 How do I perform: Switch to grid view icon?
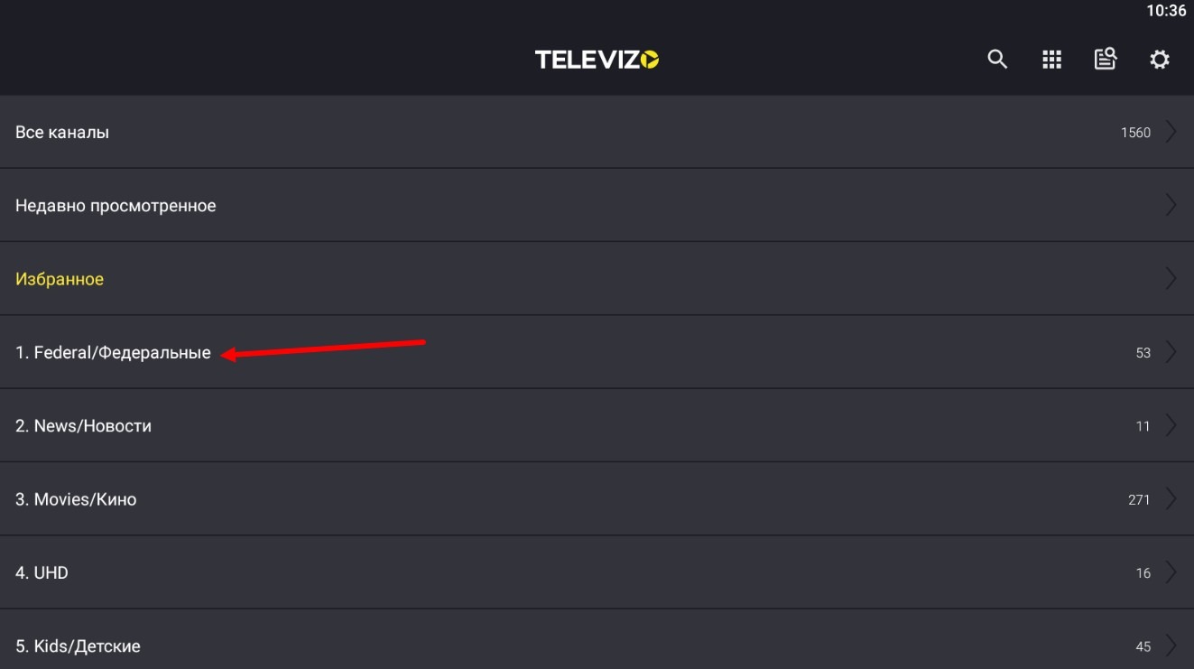pos(1051,60)
